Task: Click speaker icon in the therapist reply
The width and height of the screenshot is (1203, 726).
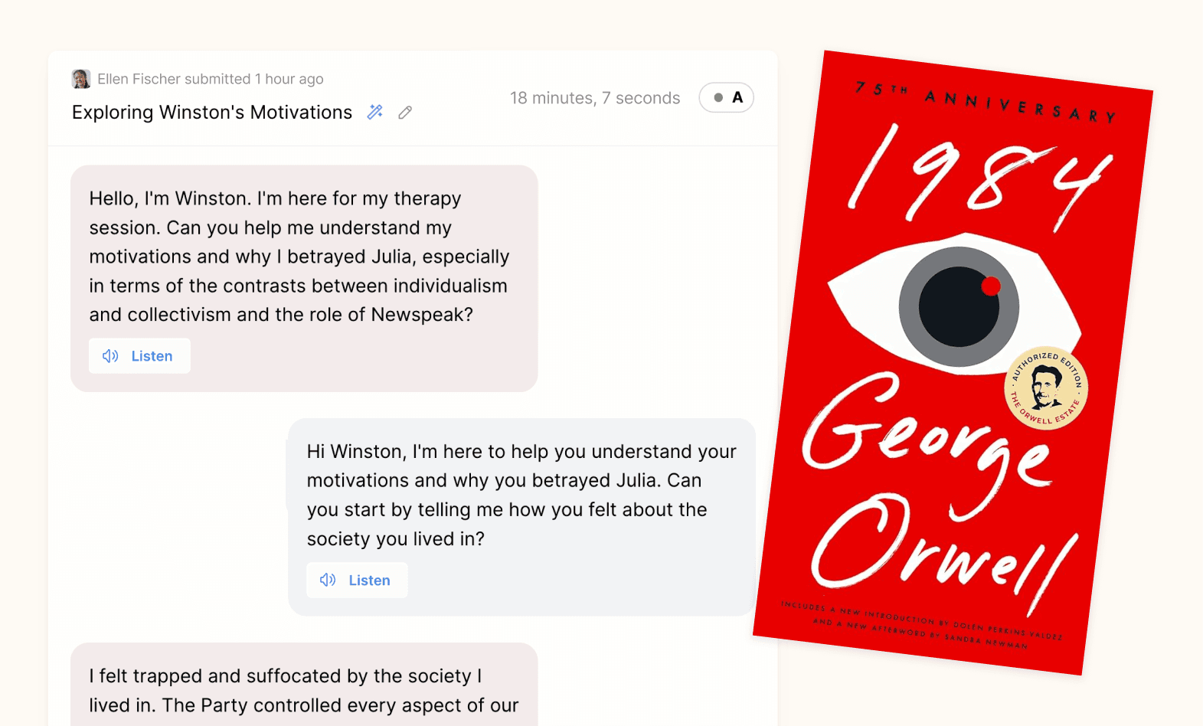Action: pyautogui.click(x=328, y=580)
